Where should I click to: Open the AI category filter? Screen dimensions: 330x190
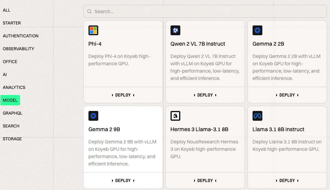[x=5, y=74]
